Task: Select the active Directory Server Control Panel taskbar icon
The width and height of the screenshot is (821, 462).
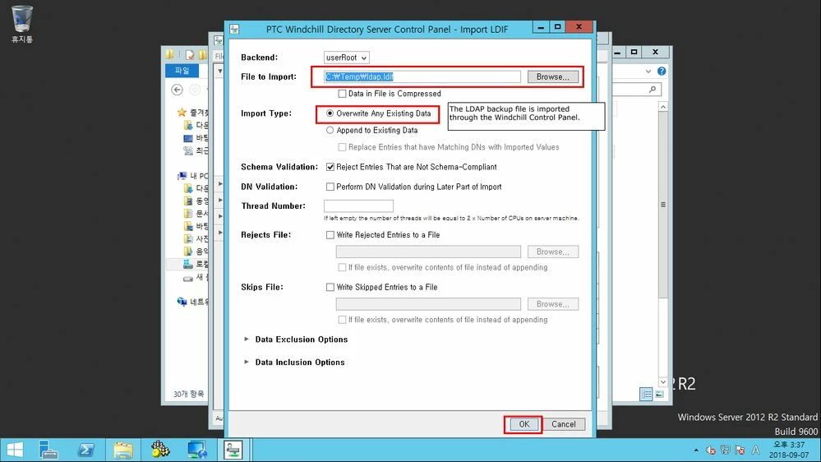Action: click(233, 450)
